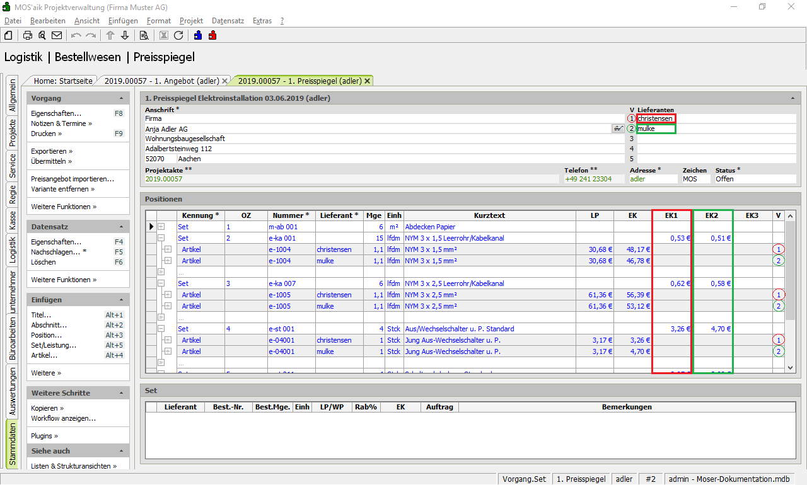Click the address lookup icon beside Anja Adler AG
Screen dimensions: 807x485
(618, 128)
